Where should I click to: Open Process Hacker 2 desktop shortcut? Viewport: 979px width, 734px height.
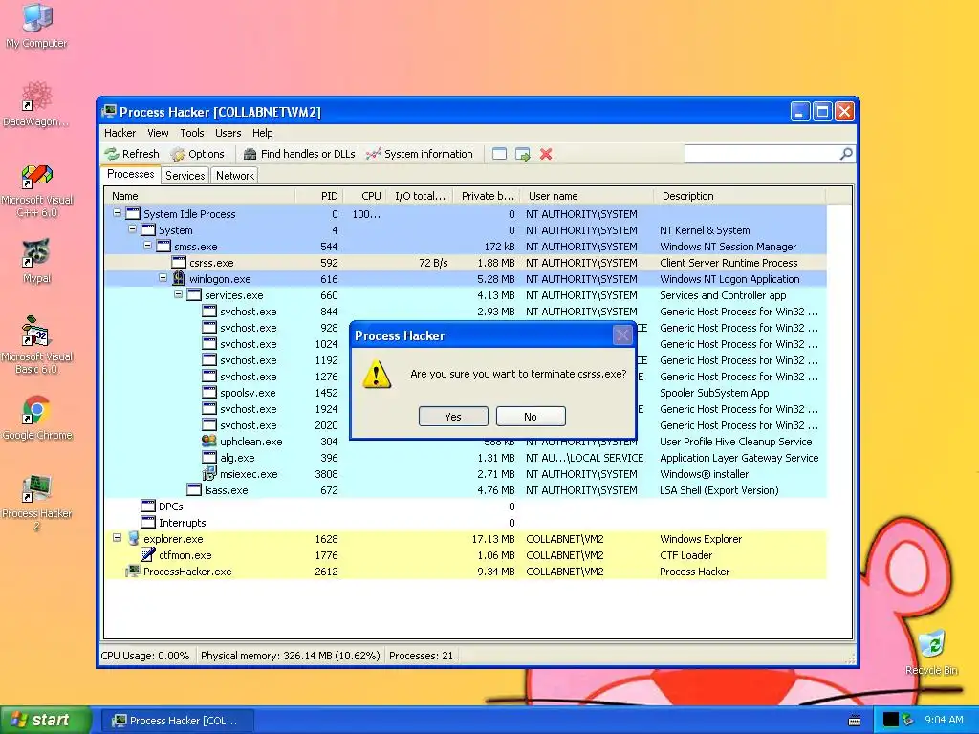[x=37, y=503]
